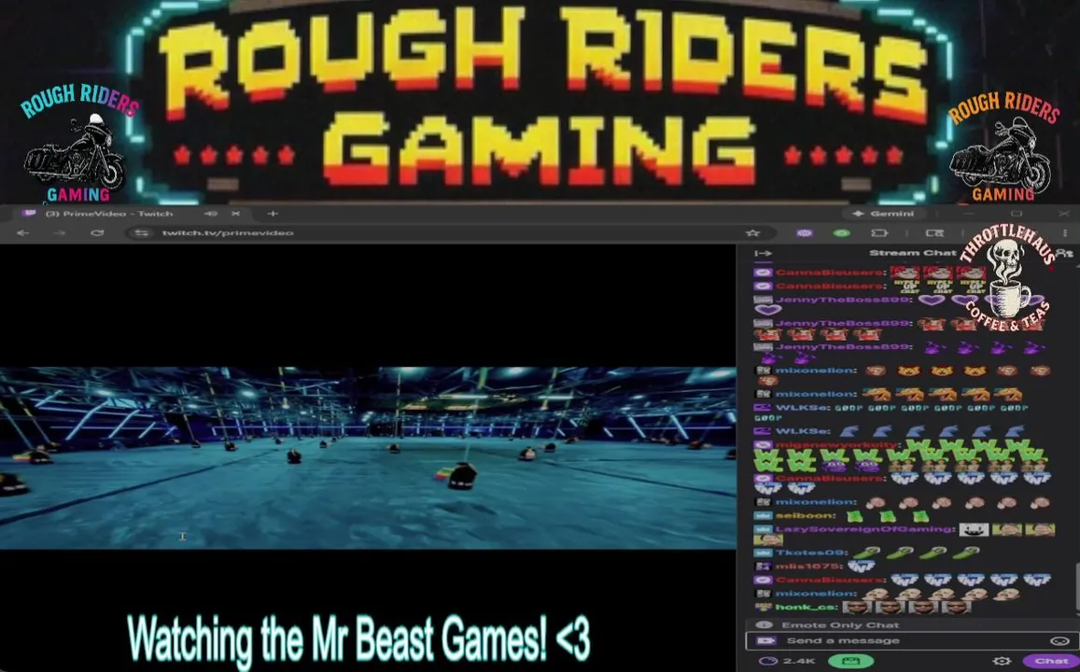Reload the Twitch page
The image size is (1080, 672).
pos(97,232)
